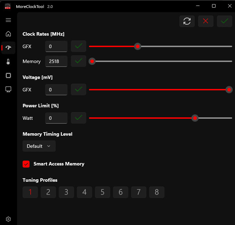Select tuning profile 4
Screen dimensions: 235x225
click(x=84, y=192)
